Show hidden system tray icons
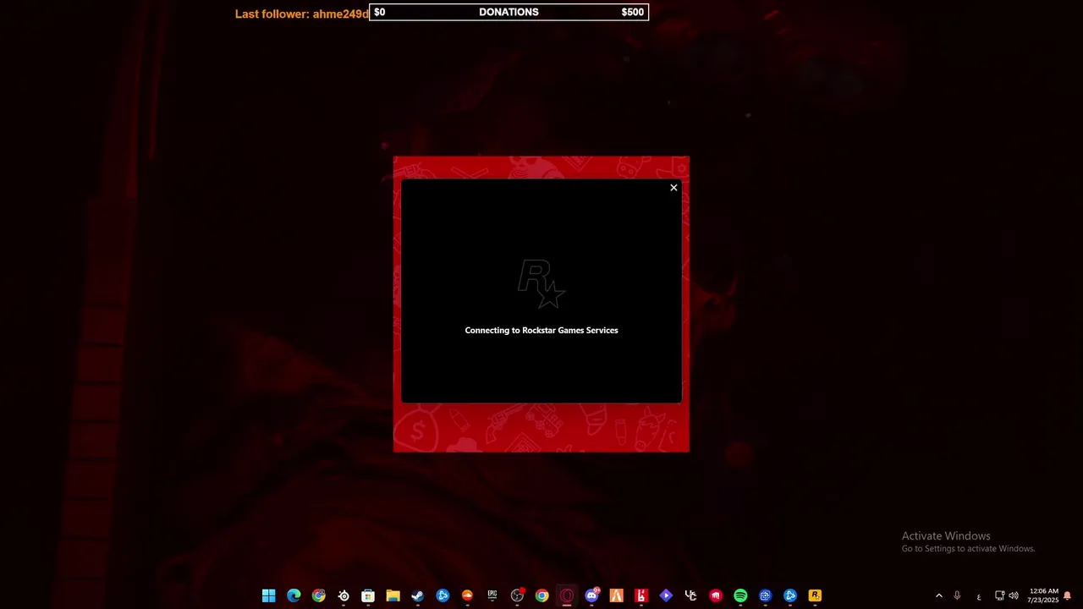This screenshot has width=1083, height=609. tap(938, 595)
